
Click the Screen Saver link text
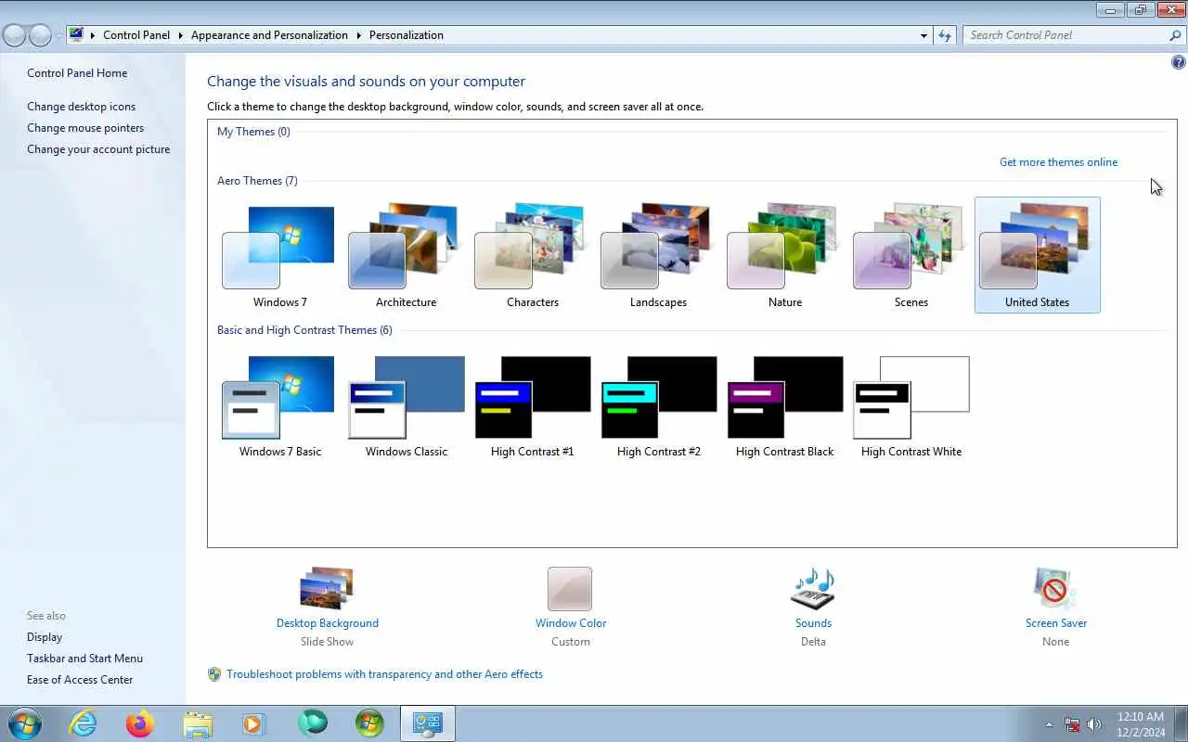[x=1056, y=623]
